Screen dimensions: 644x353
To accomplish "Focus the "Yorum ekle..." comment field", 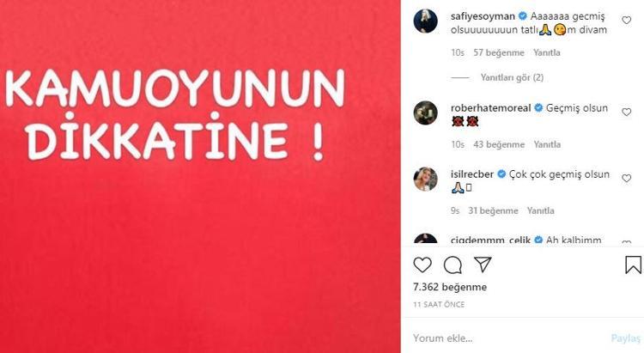I will tap(509, 338).
